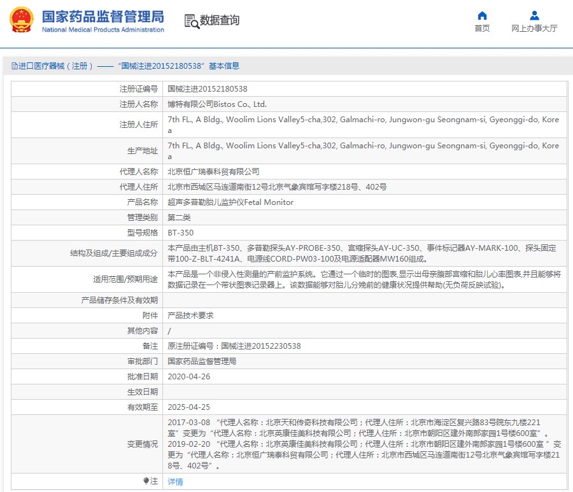Click the 网上办事大厅 label
This screenshot has height=492, width=573.
[x=534, y=28]
